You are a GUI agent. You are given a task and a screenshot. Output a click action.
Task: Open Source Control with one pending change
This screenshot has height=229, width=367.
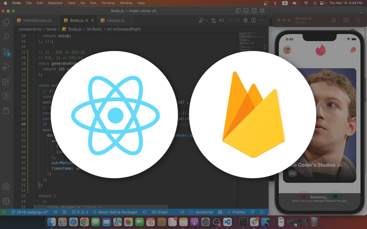pyautogui.click(x=6, y=52)
